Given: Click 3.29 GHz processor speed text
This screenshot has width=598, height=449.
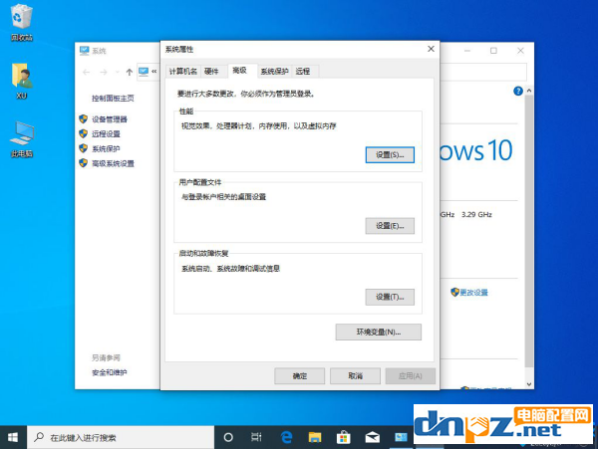Looking at the screenshot, I should point(476,215).
